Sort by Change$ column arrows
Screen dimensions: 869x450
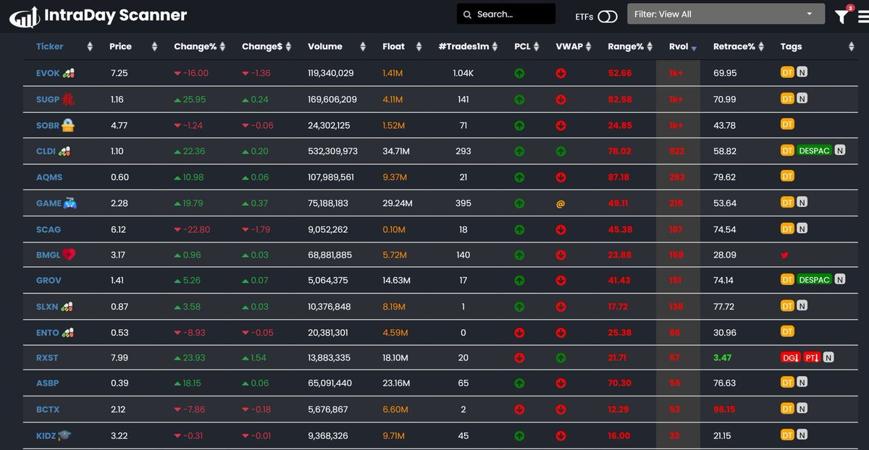[x=290, y=47]
